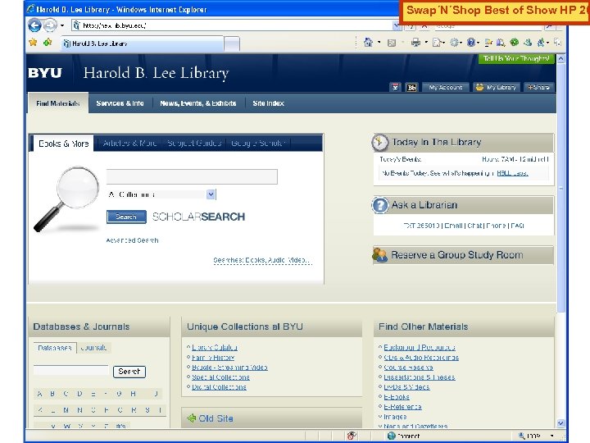Open the Tools gear icon in the toolbar
590x443 pixels.
click(454, 42)
